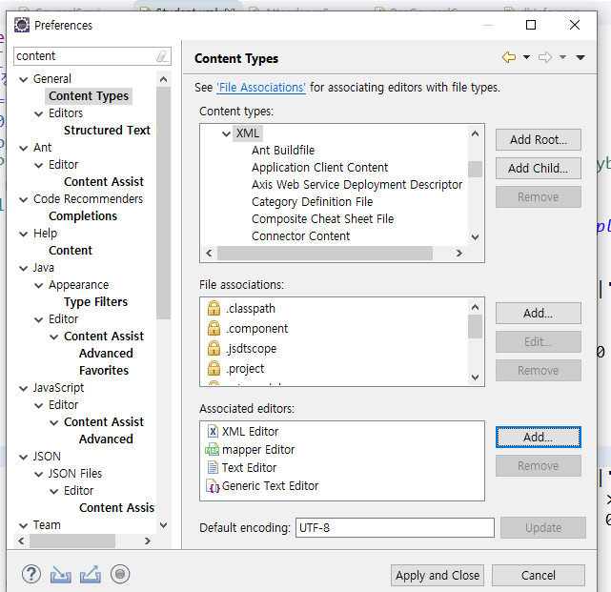Collapse the Appearance node under Java

[x=38, y=285]
